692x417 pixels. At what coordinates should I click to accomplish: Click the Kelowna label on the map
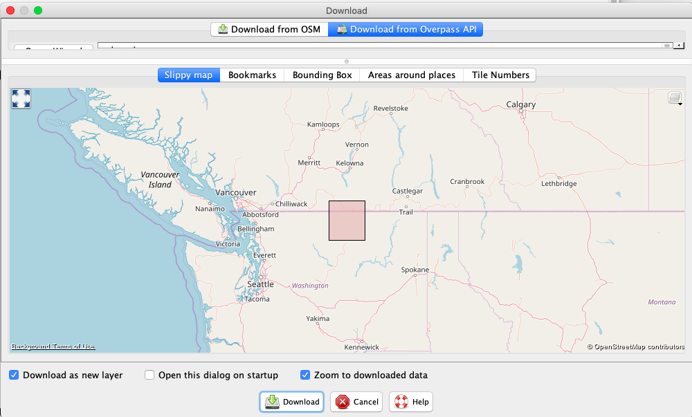tap(349, 163)
